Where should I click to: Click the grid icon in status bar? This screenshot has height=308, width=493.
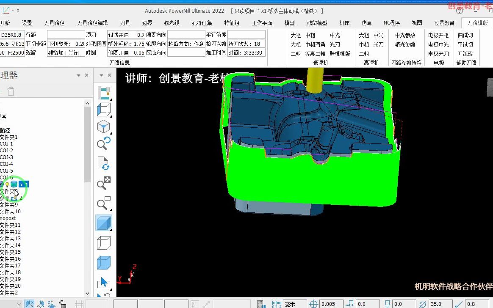pos(79,304)
